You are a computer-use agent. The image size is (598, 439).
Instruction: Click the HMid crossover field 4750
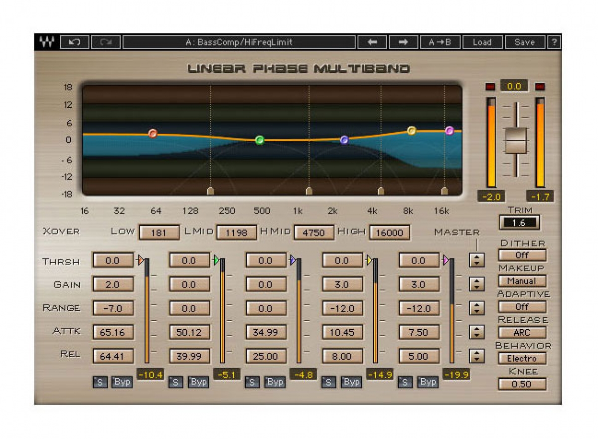[313, 232]
